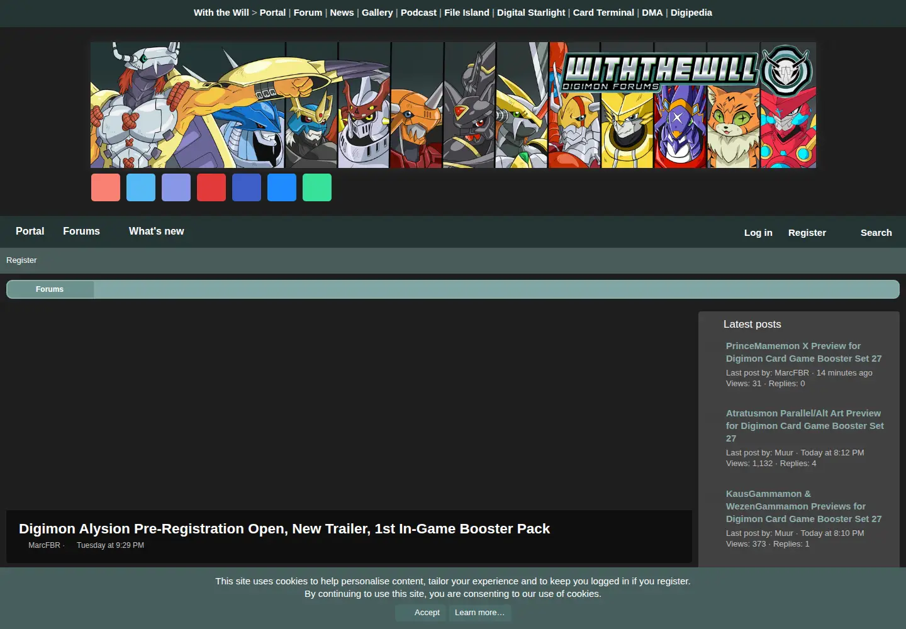906x629 pixels.
Task: Open the lavender-purple social square button
Action: tap(176, 187)
